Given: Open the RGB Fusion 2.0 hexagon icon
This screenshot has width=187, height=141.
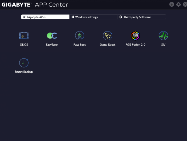Looking at the screenshot, I should click(135, 36).
